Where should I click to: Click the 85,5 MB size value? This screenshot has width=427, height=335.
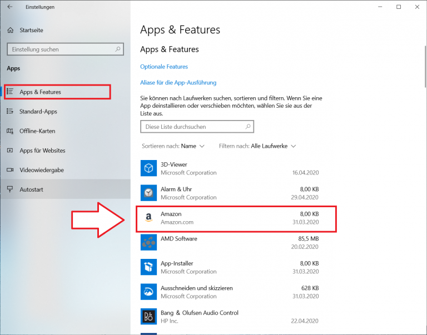[308, 239]
